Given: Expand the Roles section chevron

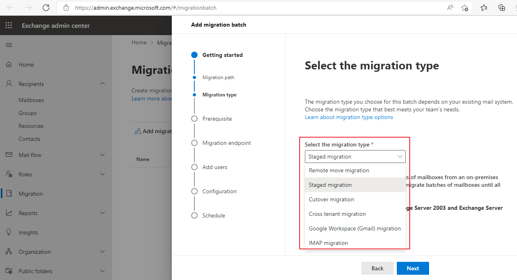Looking at the screenshot, I should click(x=102, y=174).
